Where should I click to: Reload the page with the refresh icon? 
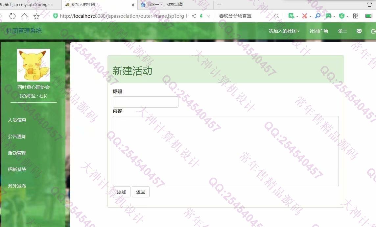(x=12, y=16)
